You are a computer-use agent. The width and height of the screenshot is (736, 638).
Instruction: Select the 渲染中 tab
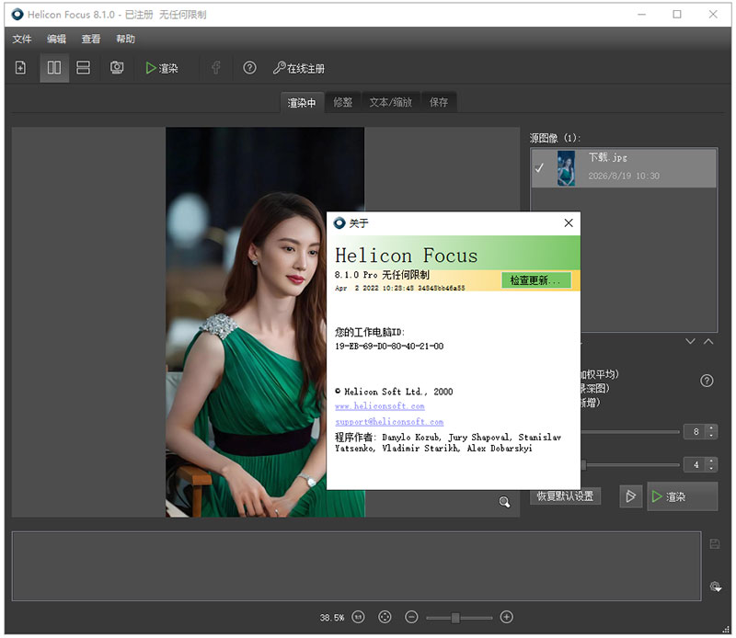click(x=302, y=103)
